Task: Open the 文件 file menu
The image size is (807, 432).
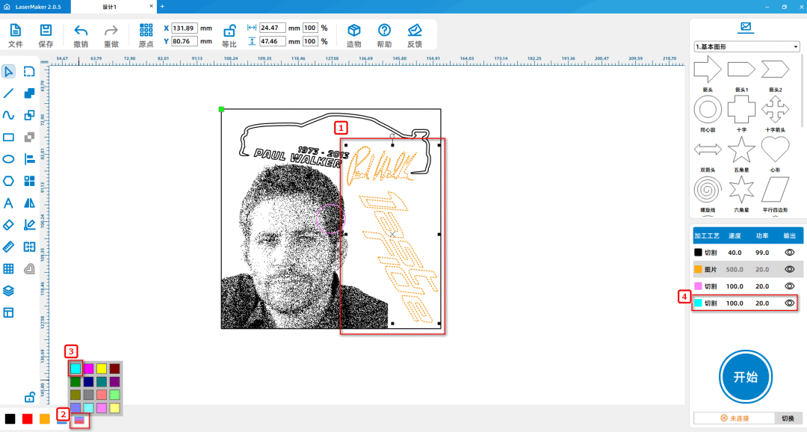Action: pyautogui.click(x=15, y=31)
